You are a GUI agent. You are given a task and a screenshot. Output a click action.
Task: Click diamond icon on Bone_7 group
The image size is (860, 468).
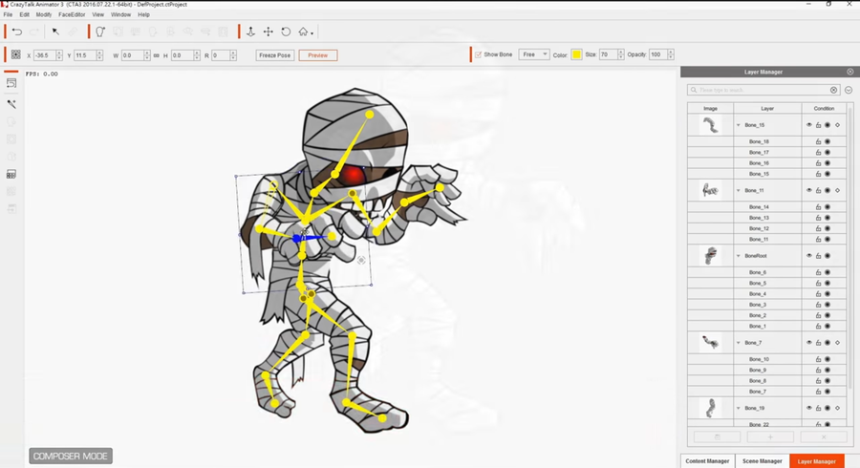837,343
